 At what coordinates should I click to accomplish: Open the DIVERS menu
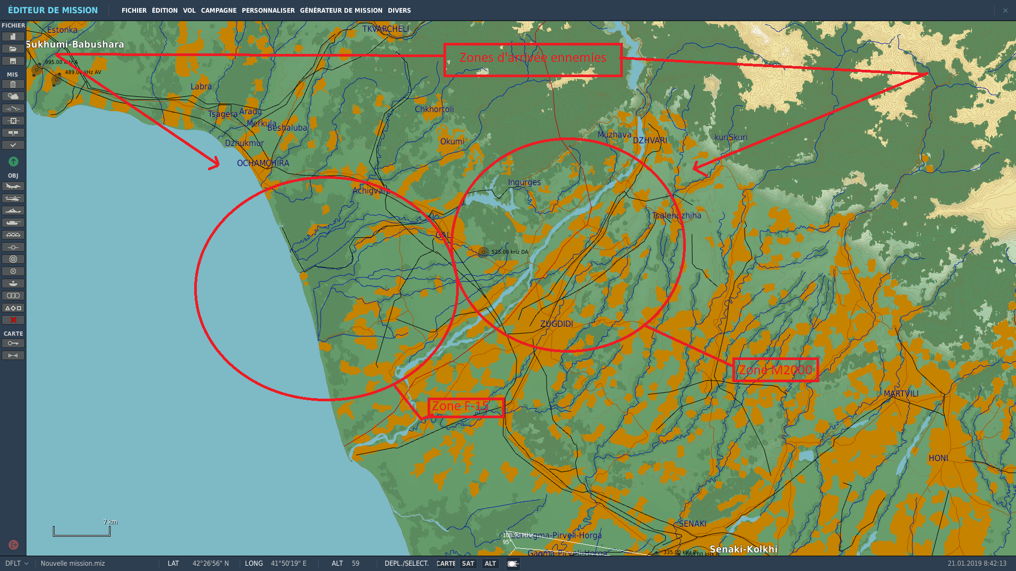point(400,11)
